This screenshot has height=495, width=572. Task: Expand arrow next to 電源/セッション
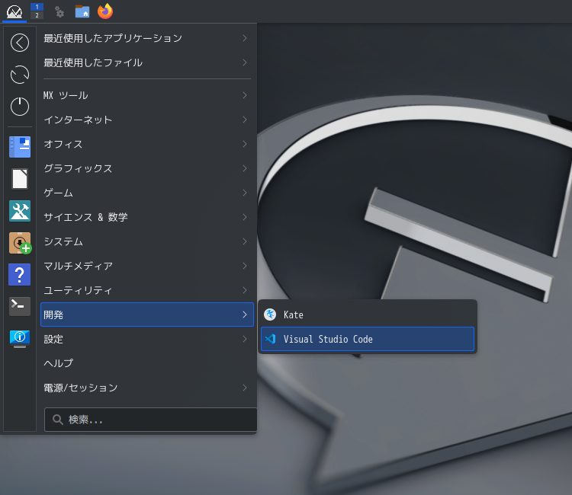[245, 388]
